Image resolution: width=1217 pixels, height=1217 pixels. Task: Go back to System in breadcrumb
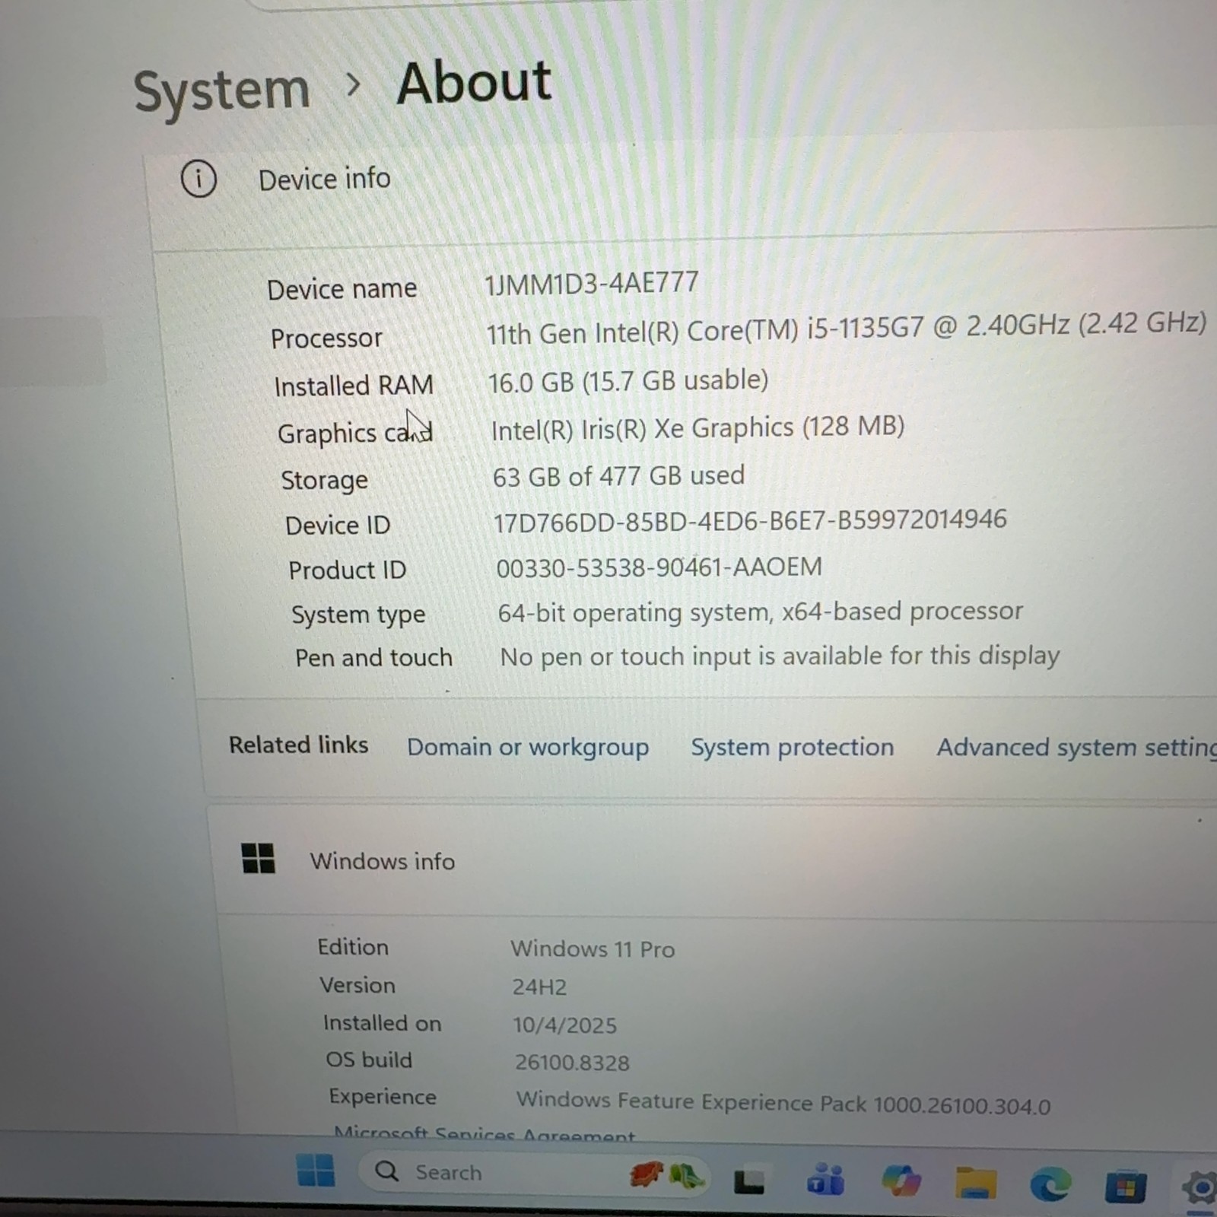[x=222, y=91]
